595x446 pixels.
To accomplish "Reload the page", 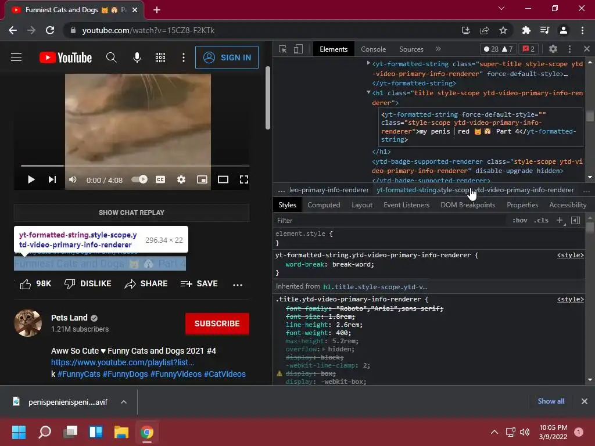I will [x=50, y=30].
